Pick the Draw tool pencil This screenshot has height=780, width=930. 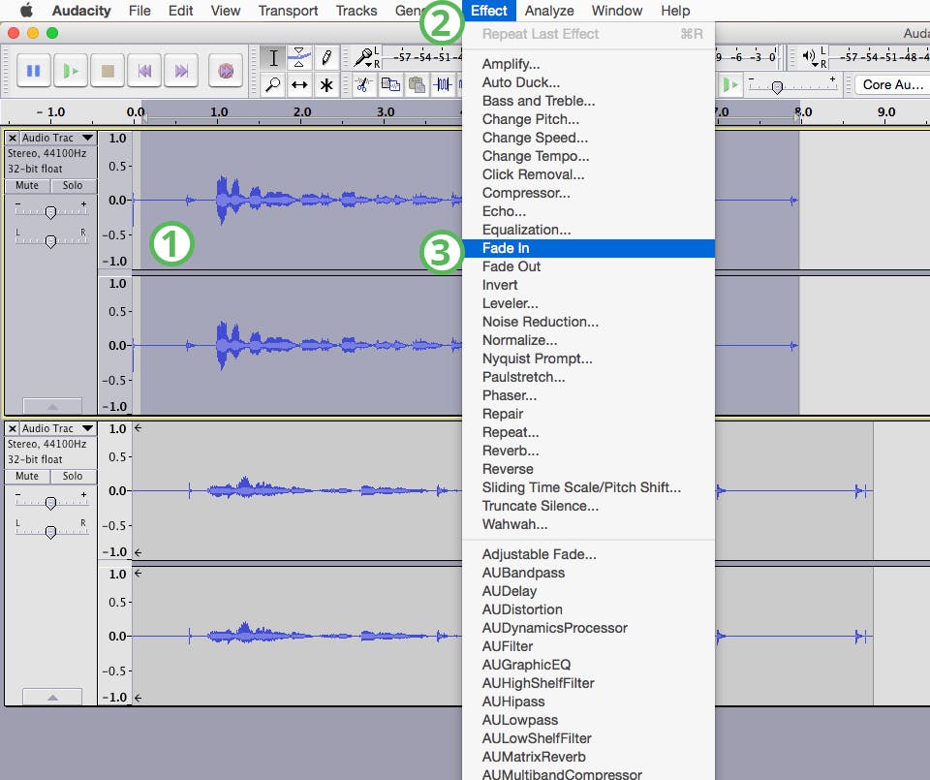326,57
